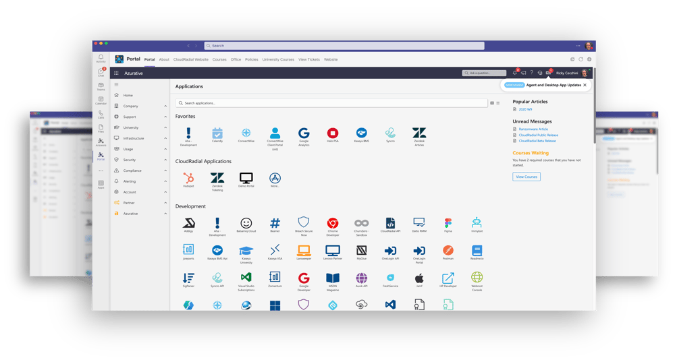675x364 pixels.
Task: Open the SigParser app
Action: click(188, 280)
